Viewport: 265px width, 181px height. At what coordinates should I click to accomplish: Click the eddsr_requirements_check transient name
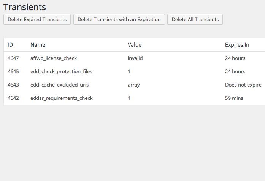pos(62,98)
